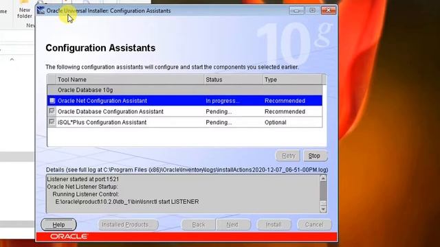Click 'Running Listener Control:' log line
This screenshot has height=247, width=440.
(x=85, y=194)
